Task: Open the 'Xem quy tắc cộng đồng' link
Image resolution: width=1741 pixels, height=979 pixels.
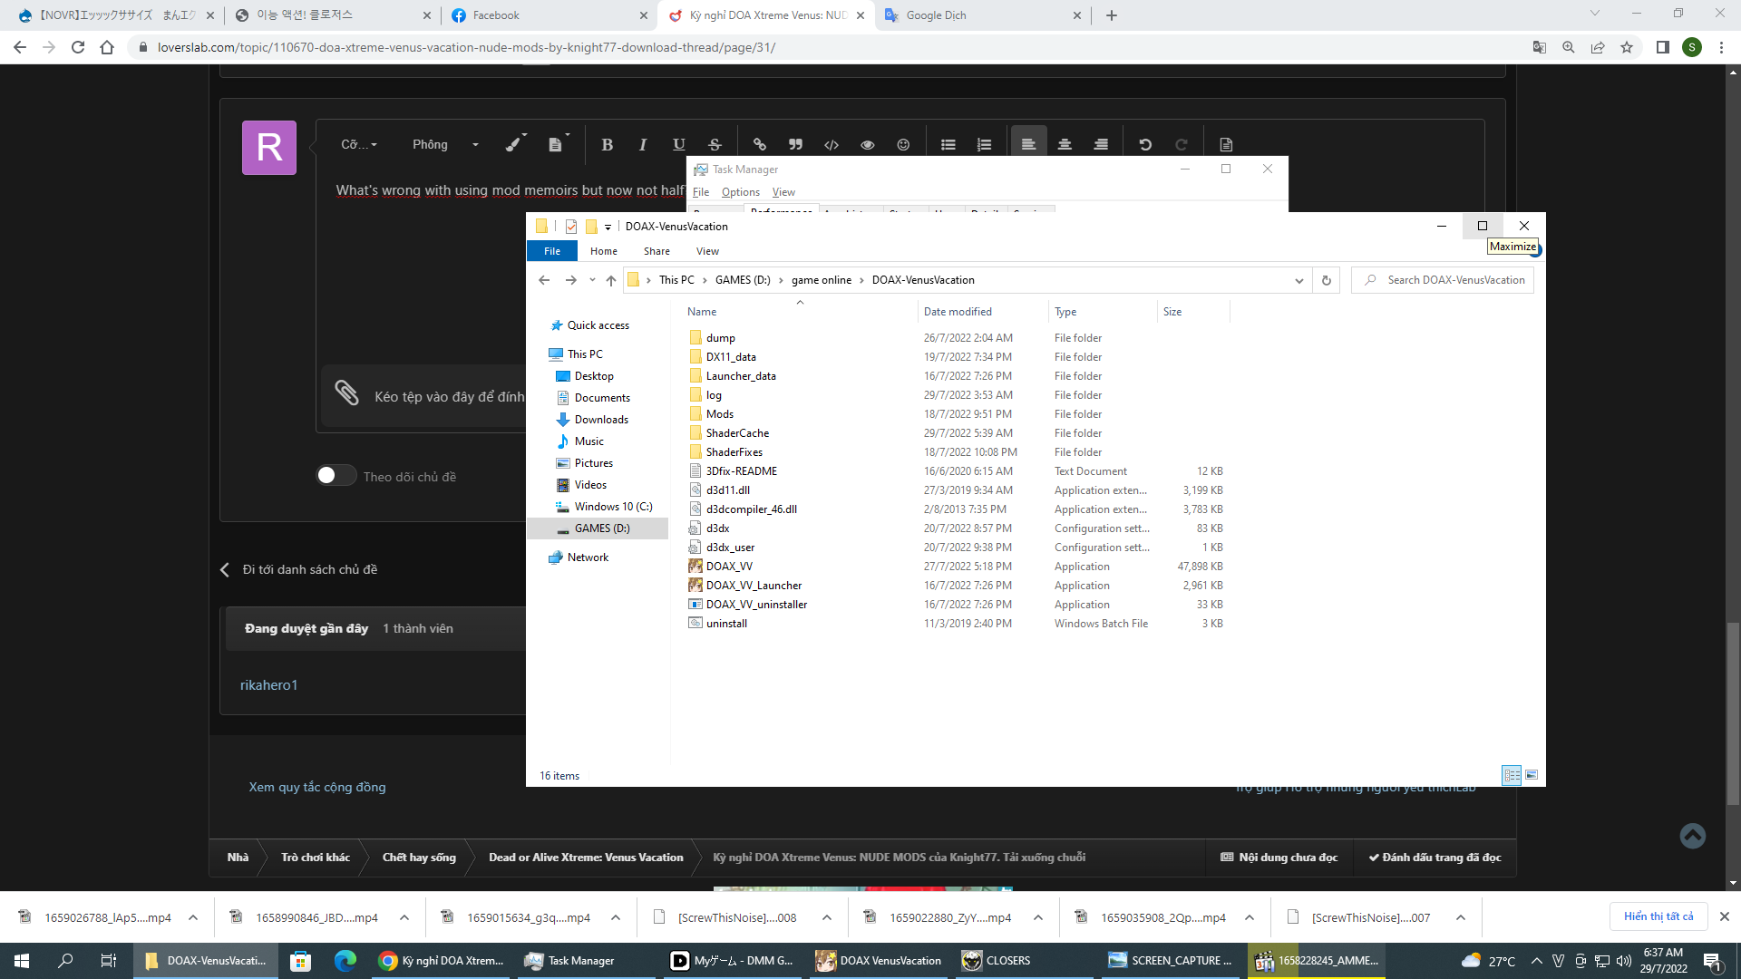Action: click(x=317, y=787)
